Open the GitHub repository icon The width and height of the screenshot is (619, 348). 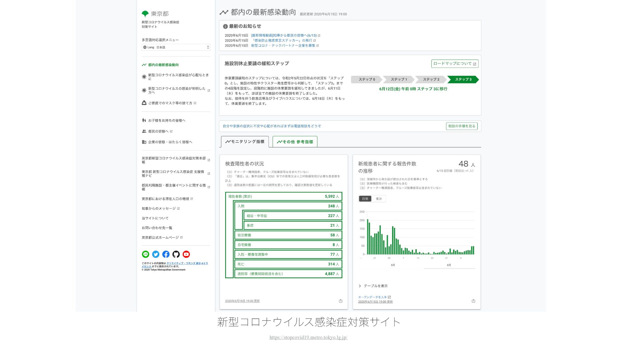click(176, 254)
